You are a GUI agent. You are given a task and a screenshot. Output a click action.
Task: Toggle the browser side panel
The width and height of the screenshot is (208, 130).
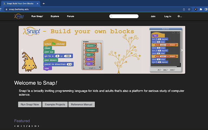point(206,9)
